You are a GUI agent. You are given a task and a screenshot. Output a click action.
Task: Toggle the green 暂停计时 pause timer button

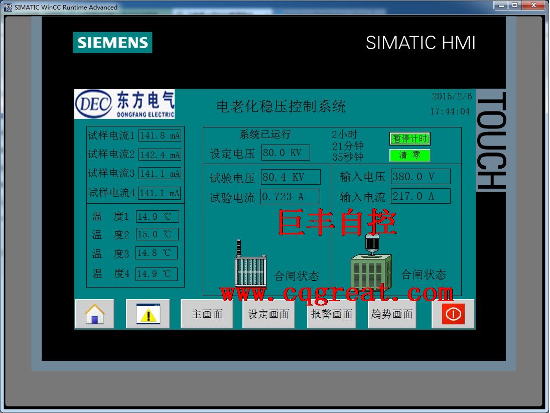pyautogui.click(x=410, y=139)
